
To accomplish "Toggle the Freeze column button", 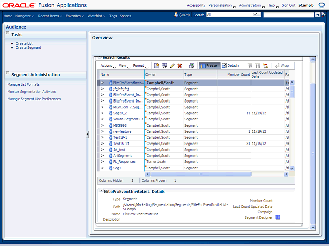I will 209,66.
